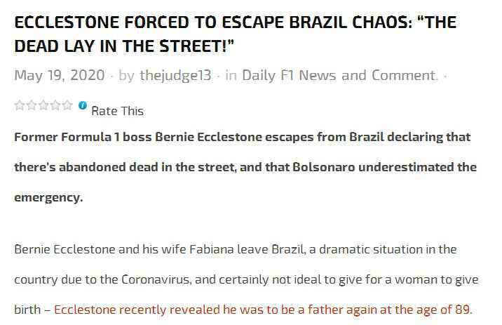
Task: Follow the Ecclestone father again at 89 link
Action: click(x=263, y=310)
